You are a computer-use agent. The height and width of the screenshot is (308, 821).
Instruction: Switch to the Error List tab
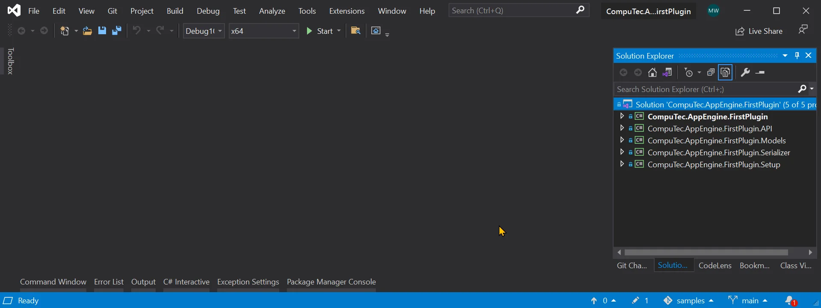(109, 282)
